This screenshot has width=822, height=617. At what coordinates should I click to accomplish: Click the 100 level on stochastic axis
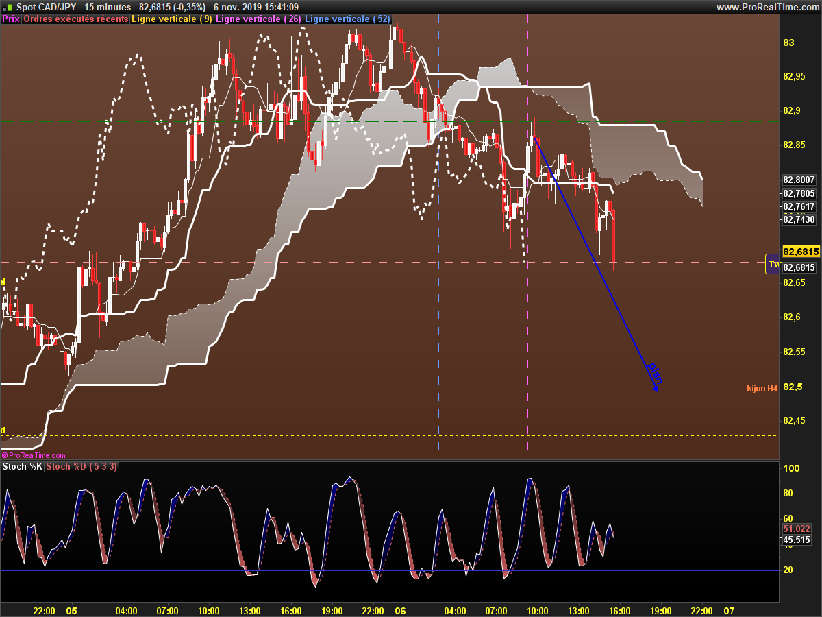(791, 468)
